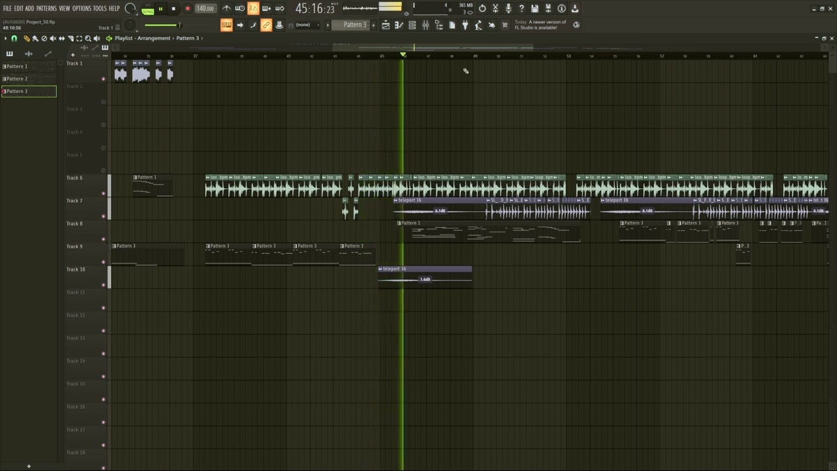Open the TOOLS menu
The height and width of the screenshot is (471, 837).
point(99,9)
